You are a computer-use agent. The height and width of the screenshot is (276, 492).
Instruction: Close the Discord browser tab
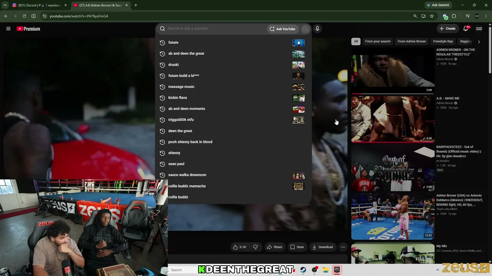click(65, 5)
